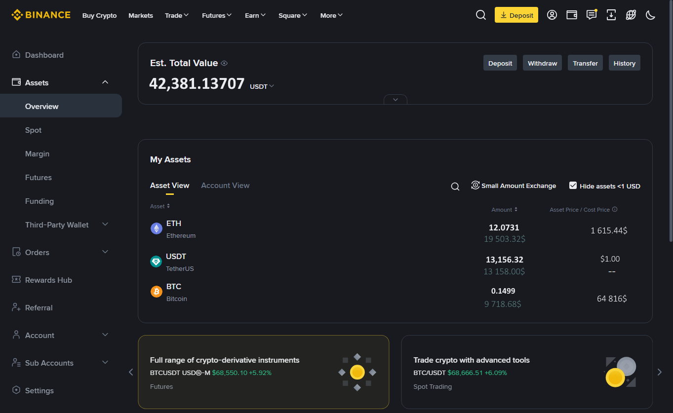Screen dimensions: 673x413
Task: Click the Asset Price info icon
Action: click(615, 209)
